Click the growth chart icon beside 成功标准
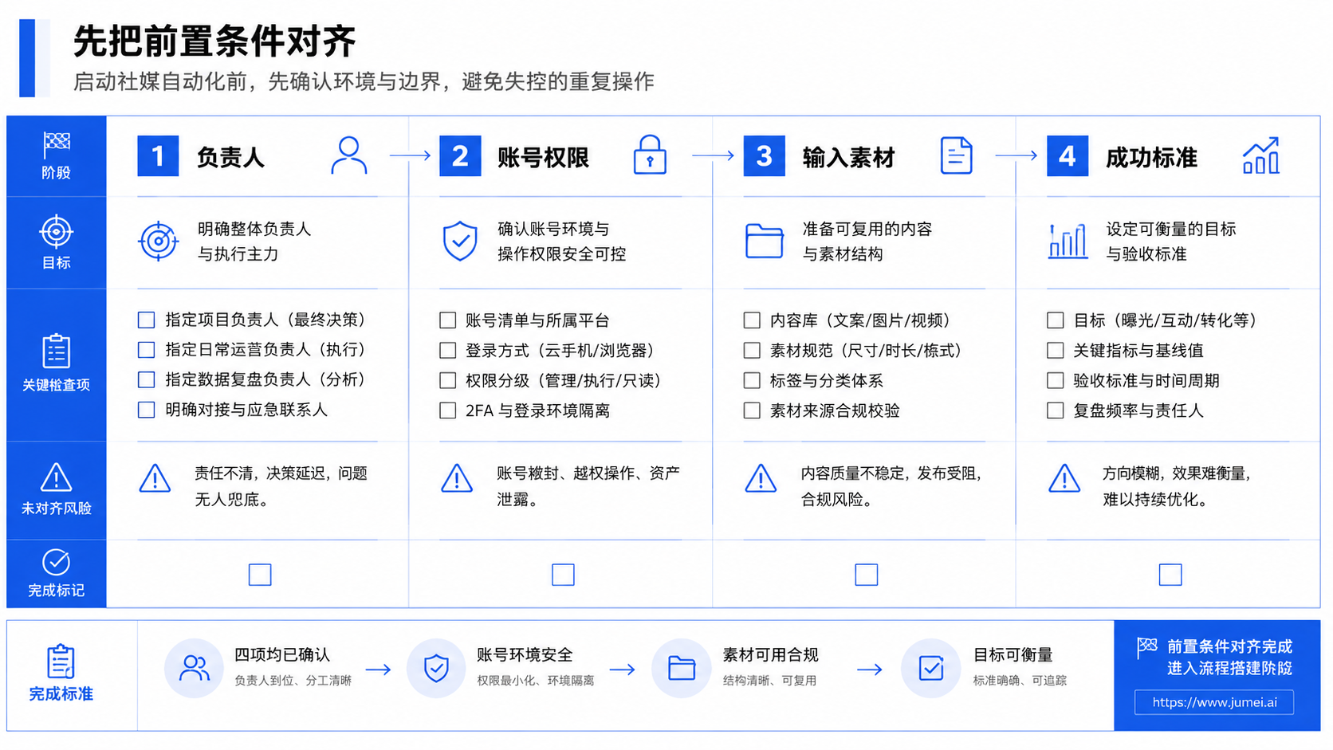 click(1261, 155)
